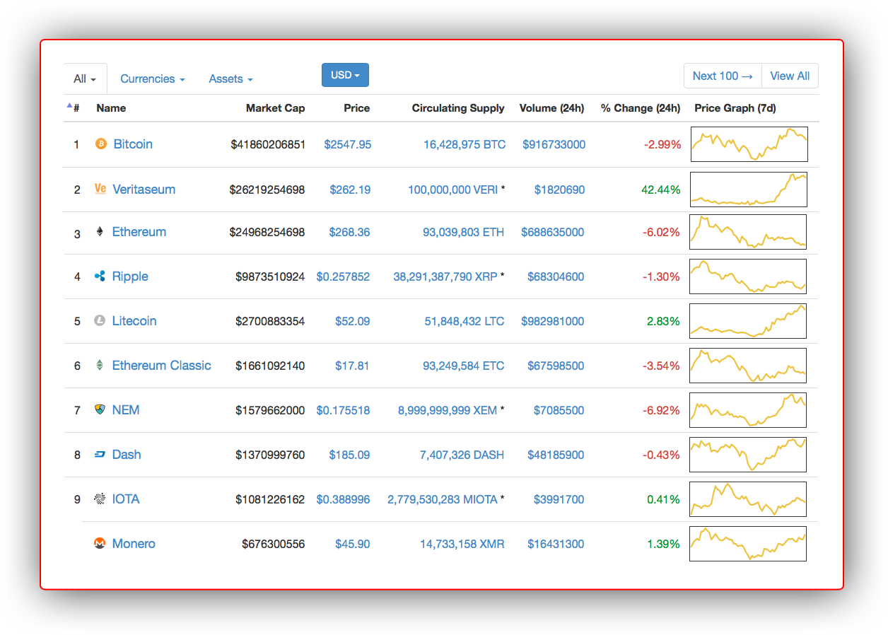Sort by % Change (24h) header
Image resolution: width=888 pixels, height=635 pixels.
[641, 108]
